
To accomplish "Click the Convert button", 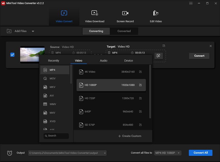I will [199, 56].
